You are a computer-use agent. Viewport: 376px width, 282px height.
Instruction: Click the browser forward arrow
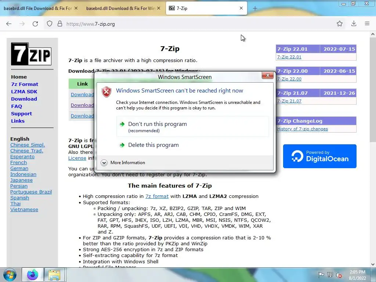(22, 24)
